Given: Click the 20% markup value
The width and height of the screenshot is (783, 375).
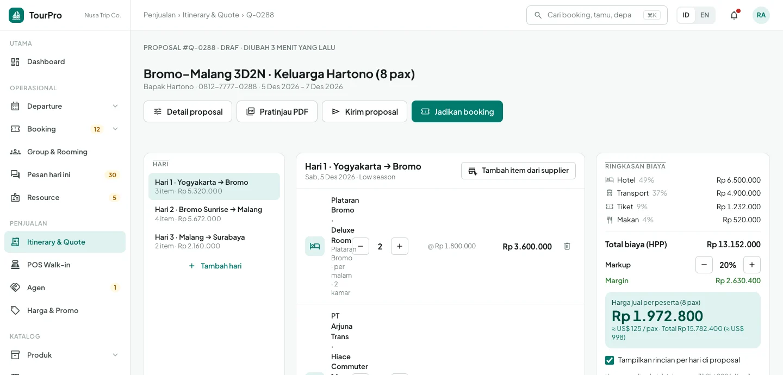Looking at the screenshot, I should [728, 265].
